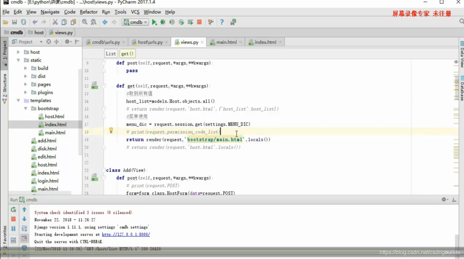
Task: Open the Refactor menu
Action: click(89, 12)
